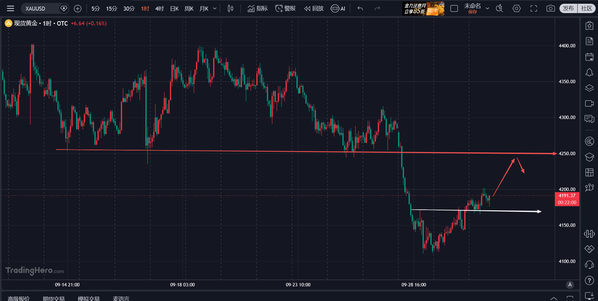Open the AI assistant

tap(338, 8)
